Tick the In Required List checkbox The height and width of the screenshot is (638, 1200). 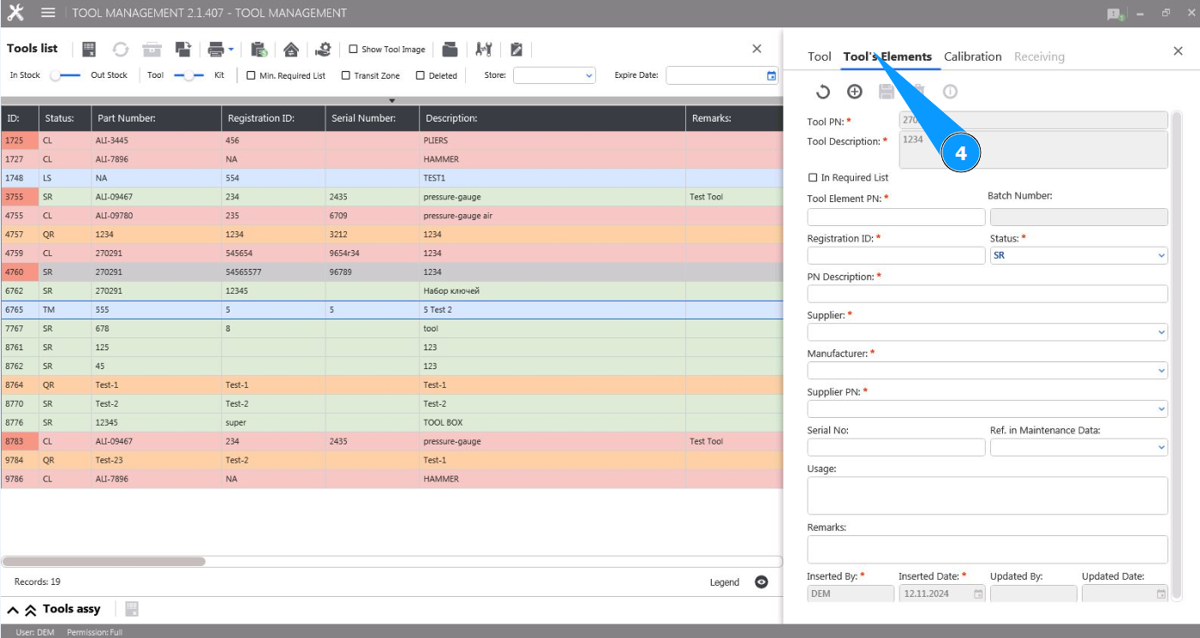pos(813,178)
